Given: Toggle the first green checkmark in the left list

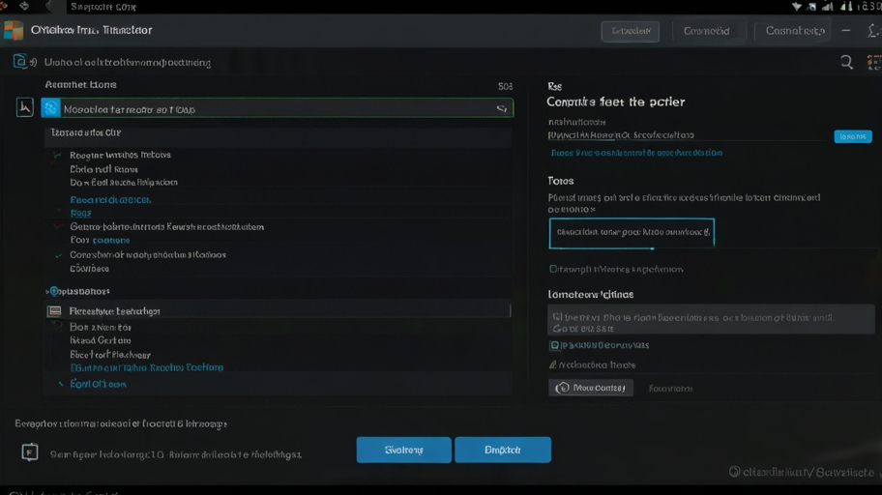Looking at the screenshot, I should [x=58, y=155].
